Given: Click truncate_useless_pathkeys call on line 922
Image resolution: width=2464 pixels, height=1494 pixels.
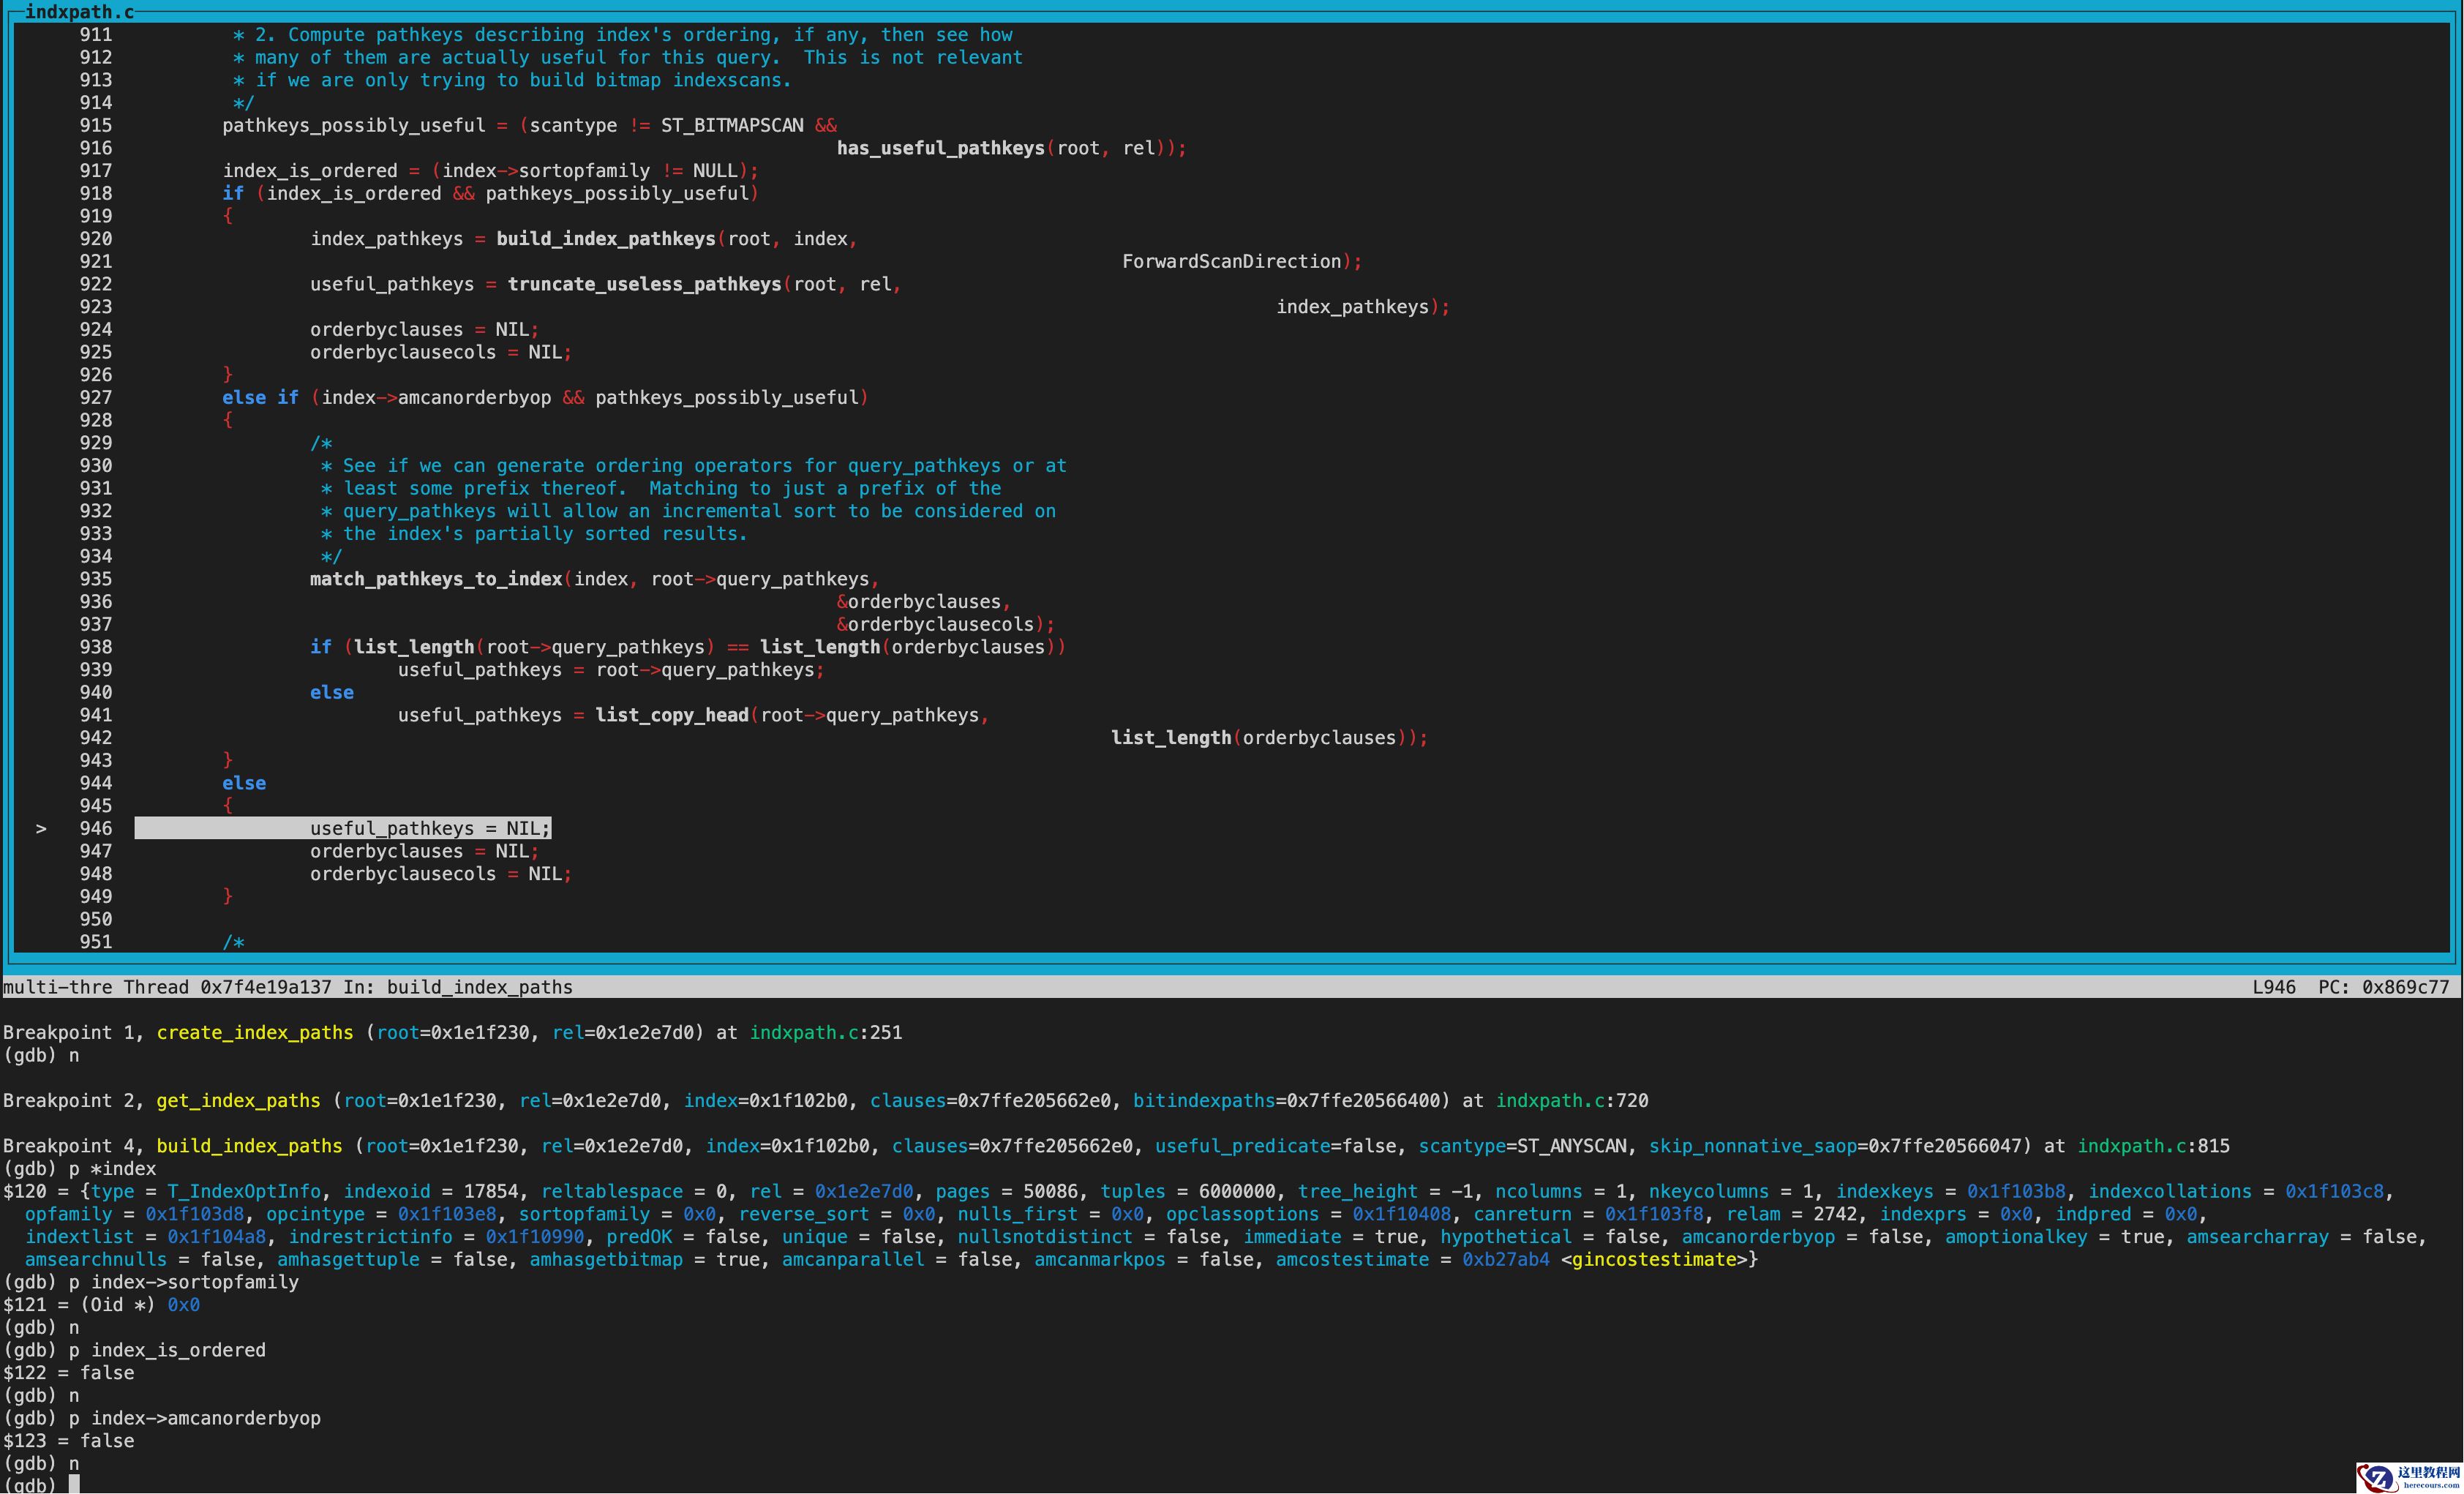Looking at the screenshot, I should click(x=644, y=284).
